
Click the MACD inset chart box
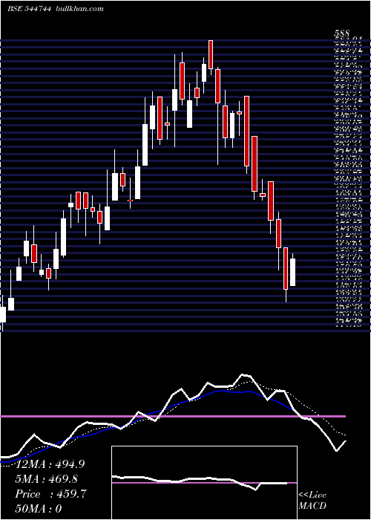204,483
